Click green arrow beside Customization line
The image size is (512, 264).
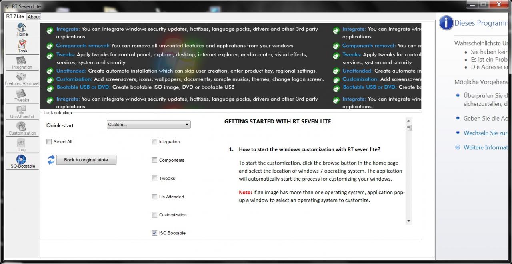pos(50,79)
